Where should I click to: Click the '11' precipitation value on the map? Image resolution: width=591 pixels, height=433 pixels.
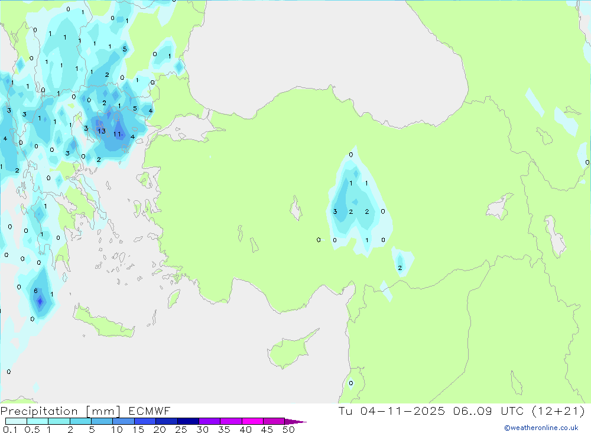point(117,134)
